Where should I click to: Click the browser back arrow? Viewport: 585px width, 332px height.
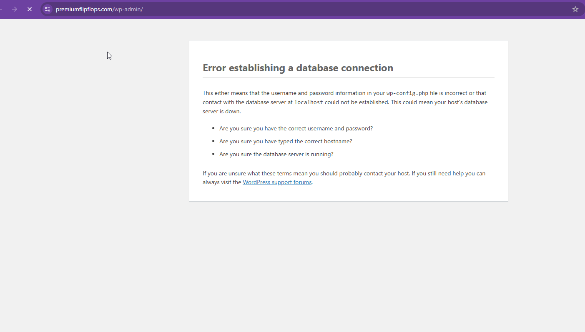(1, 9)
